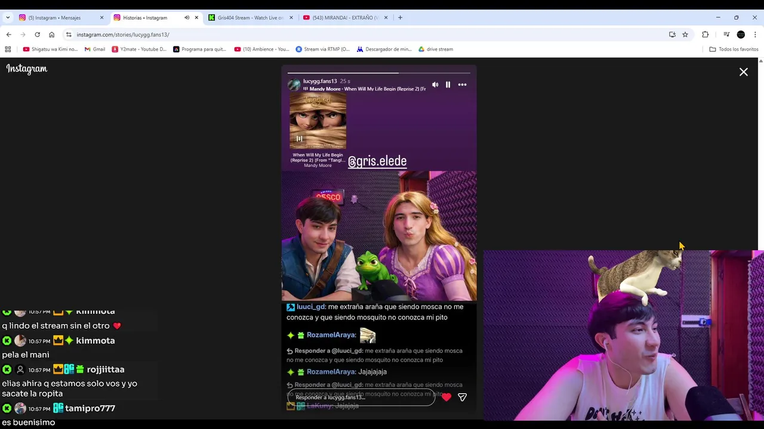Image resolution: width=764 pixels, height=429 pixels.
Task: Open the Programa para quit... bookmark
Action: 199,49
